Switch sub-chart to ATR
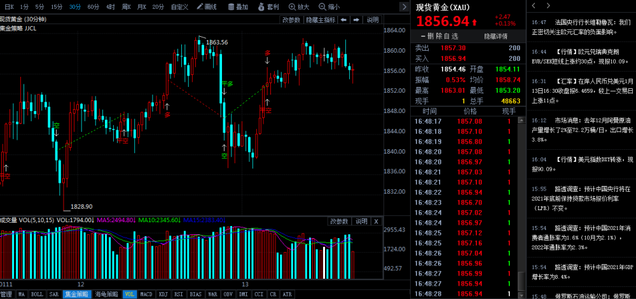 tap(286, 294)
